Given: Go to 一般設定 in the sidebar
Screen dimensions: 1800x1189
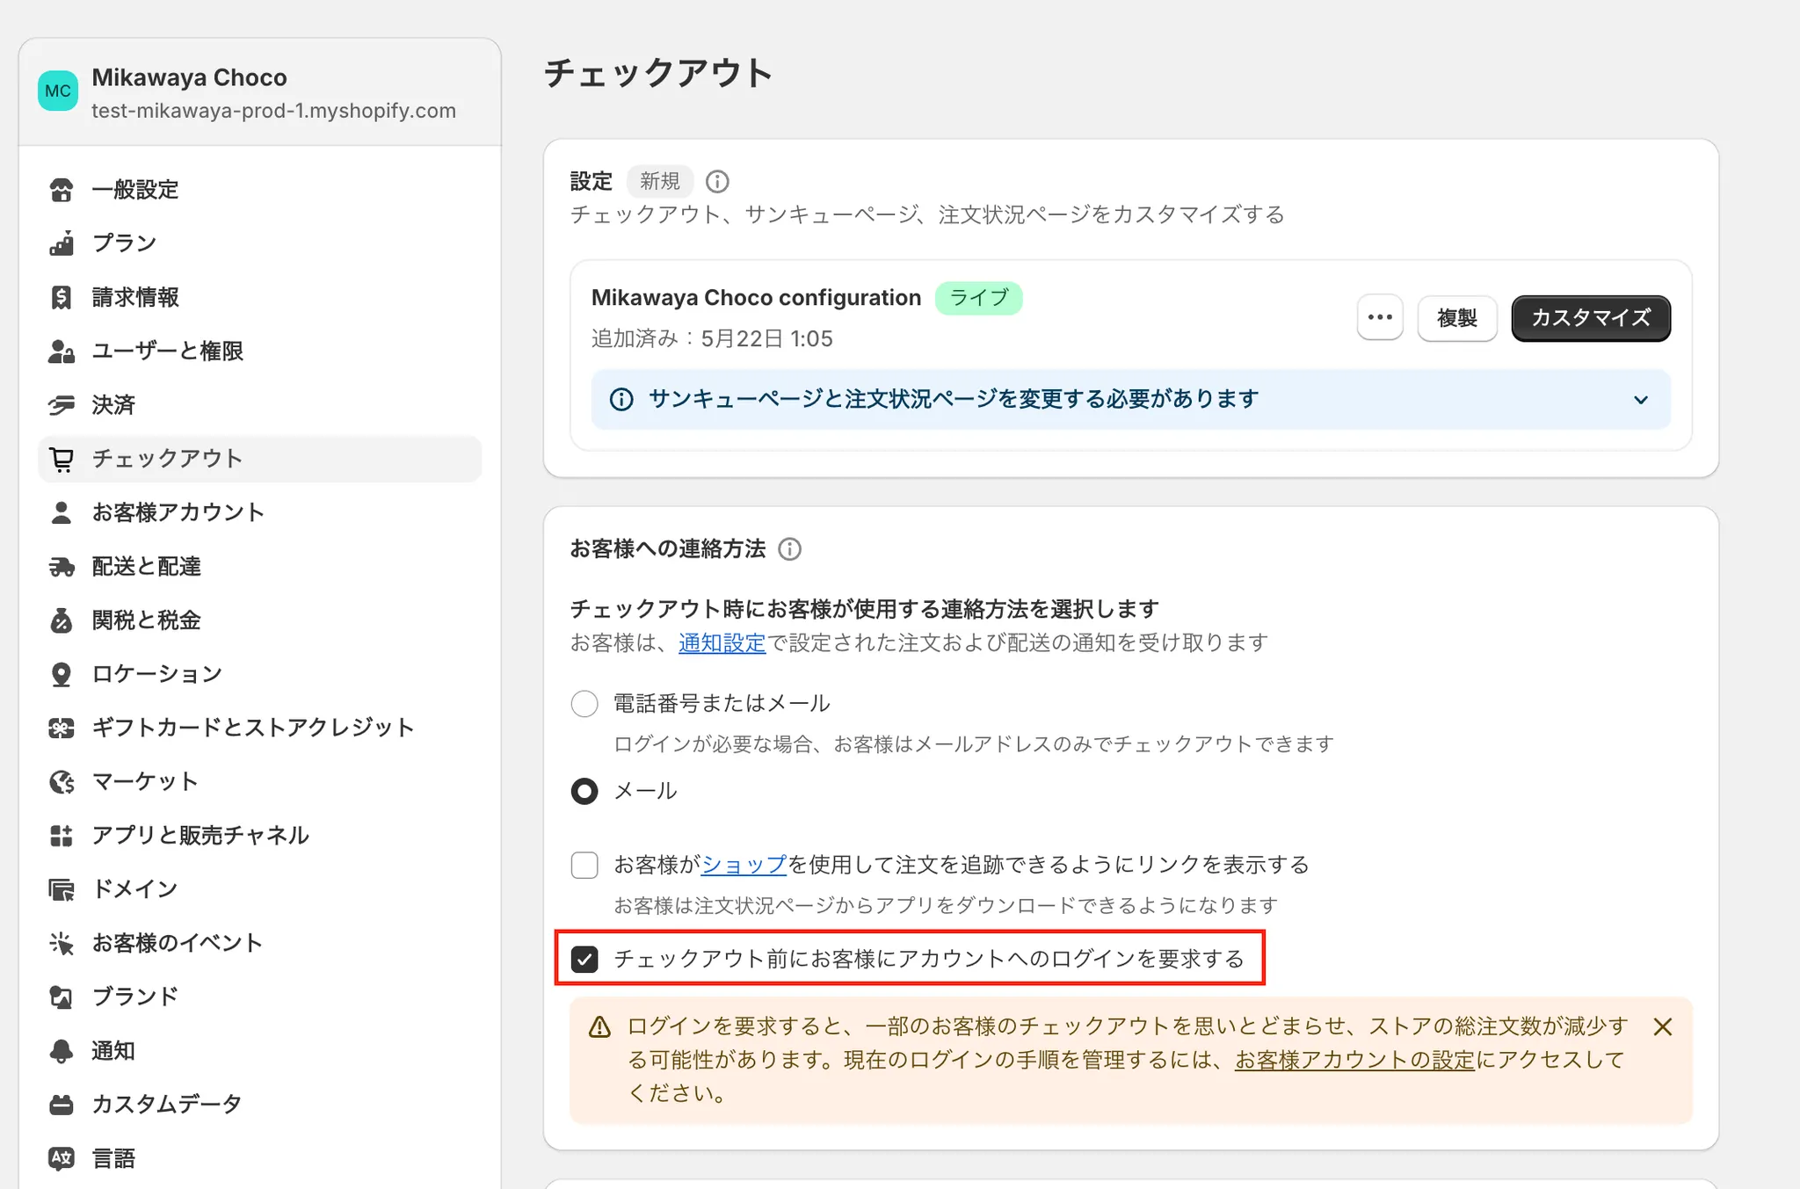Looking at the screenshot, I should [x=135, y=190].
